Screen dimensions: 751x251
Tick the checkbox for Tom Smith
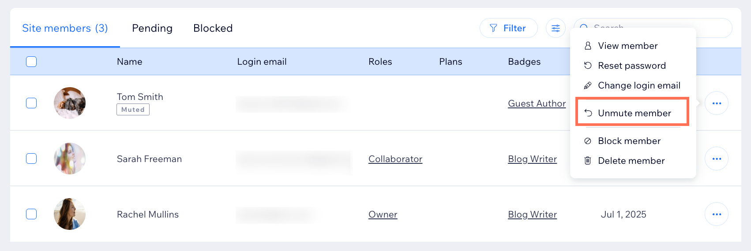[x=31, y=103]
